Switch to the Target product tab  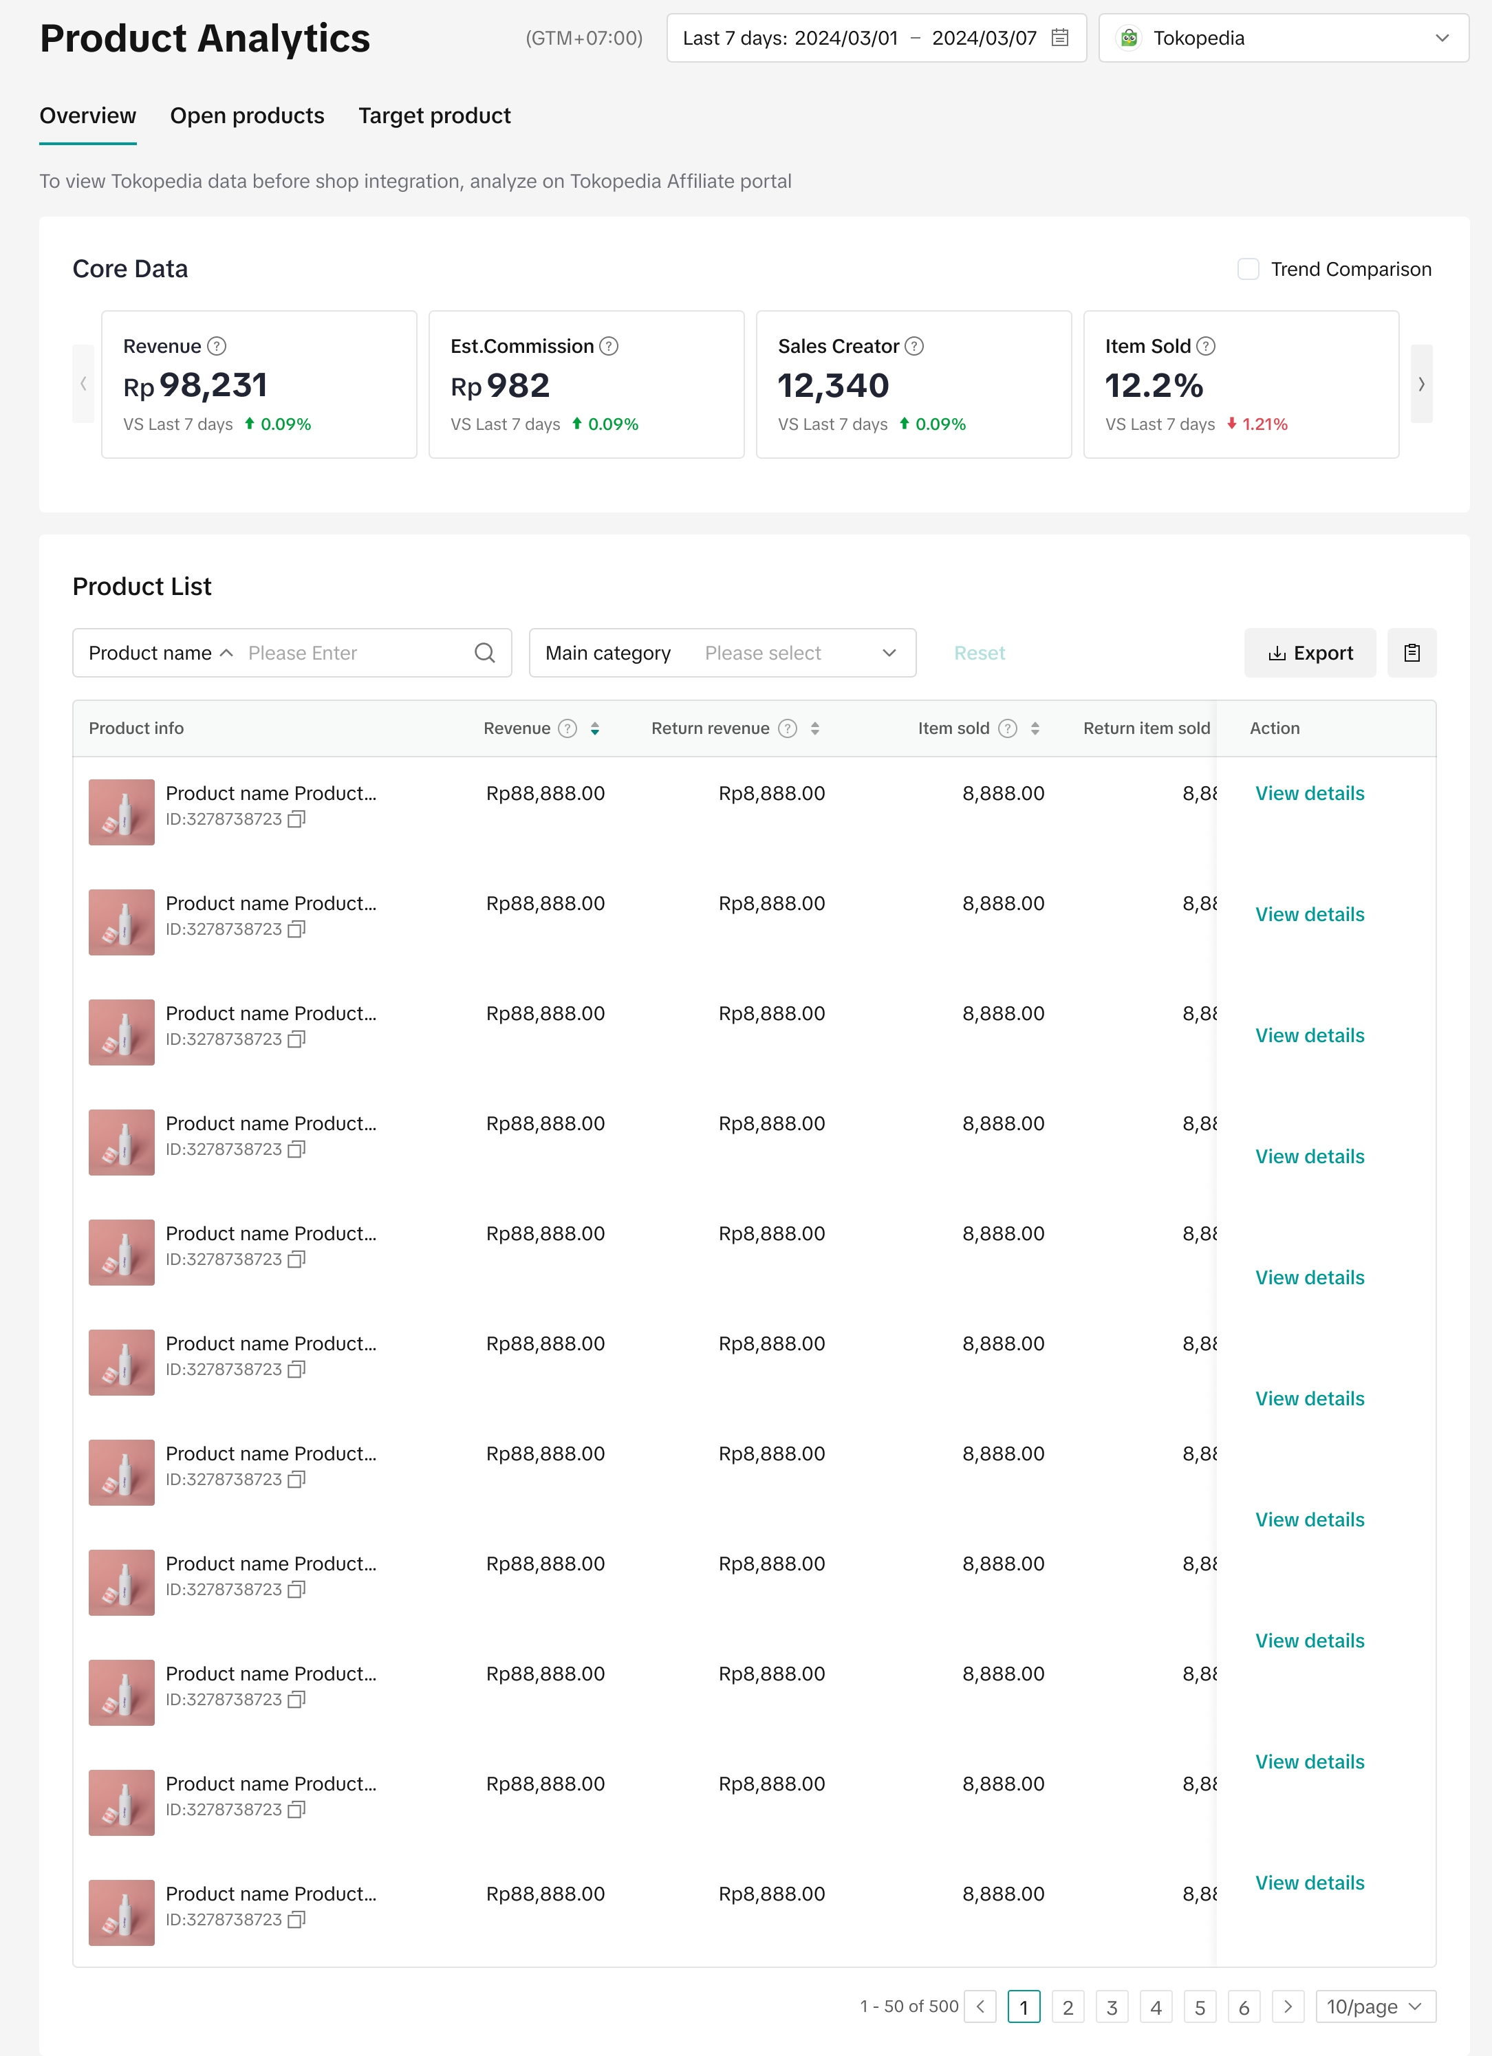pyautogui.click(x=434, y=116)
